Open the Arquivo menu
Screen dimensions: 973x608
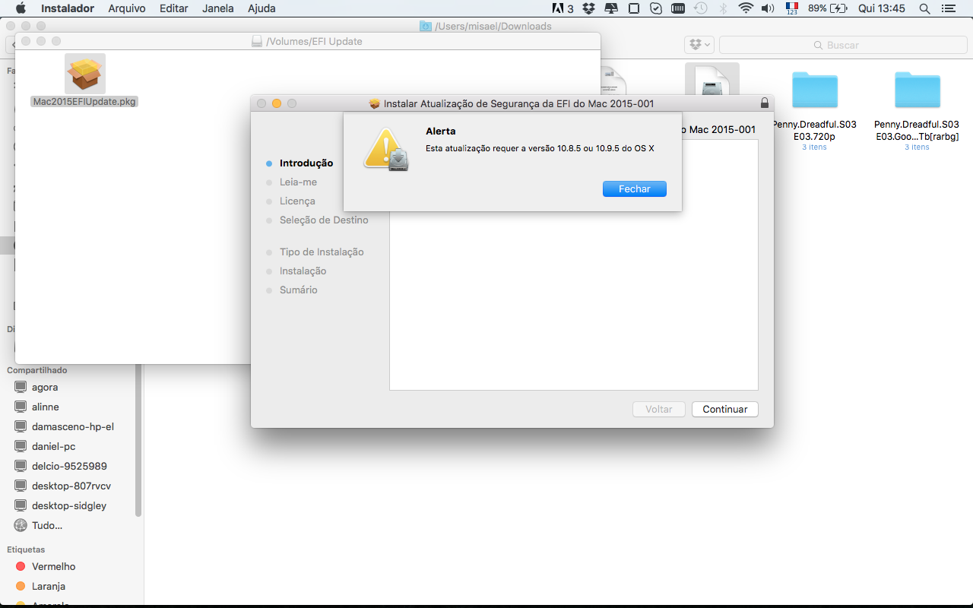[x=127, y=8]
